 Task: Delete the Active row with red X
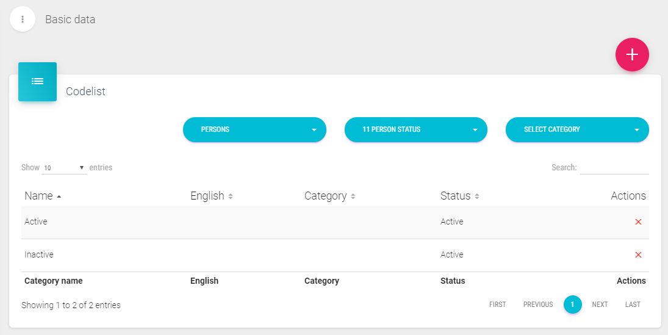638,222
